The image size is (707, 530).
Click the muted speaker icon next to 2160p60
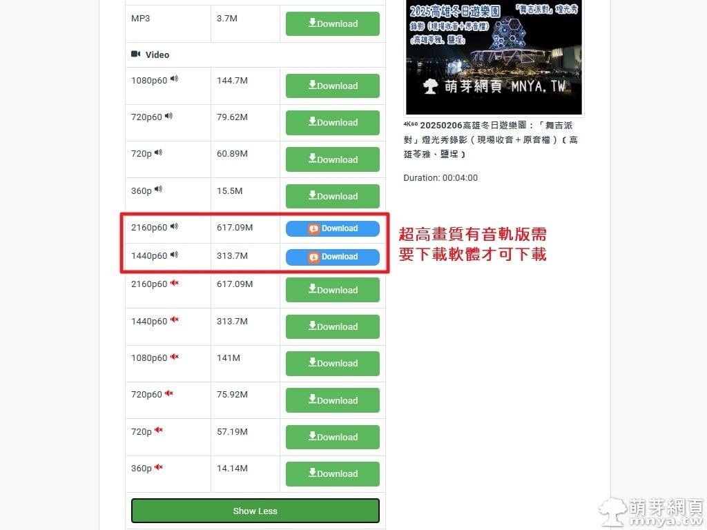tap(175, 283)
